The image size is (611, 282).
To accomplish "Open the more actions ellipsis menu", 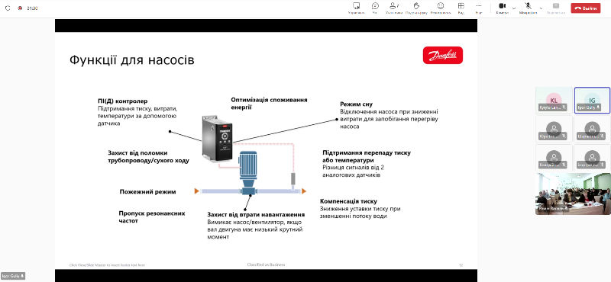I will [479, 8].
